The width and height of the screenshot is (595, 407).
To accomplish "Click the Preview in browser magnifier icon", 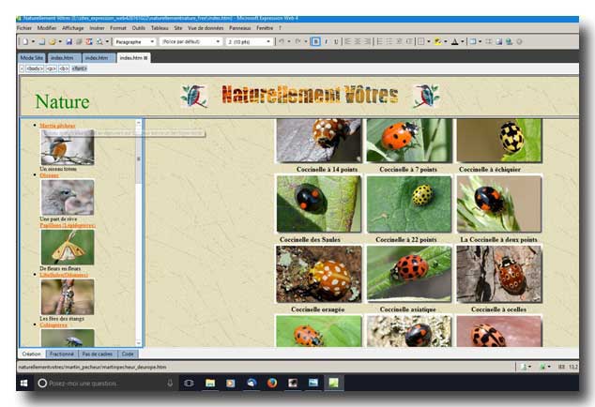I will coord(99,41).
